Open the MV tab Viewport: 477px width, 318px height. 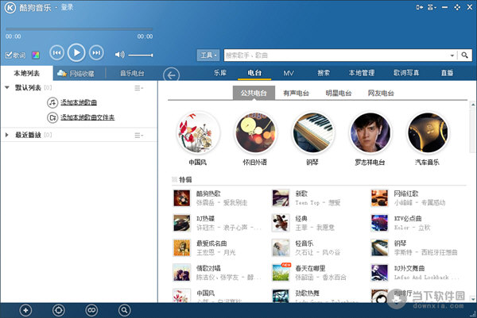pyautogui.click(x=289, y=73)
